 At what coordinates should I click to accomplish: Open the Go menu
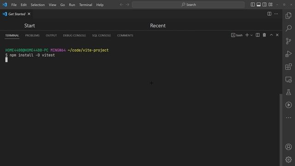[63, 5]
